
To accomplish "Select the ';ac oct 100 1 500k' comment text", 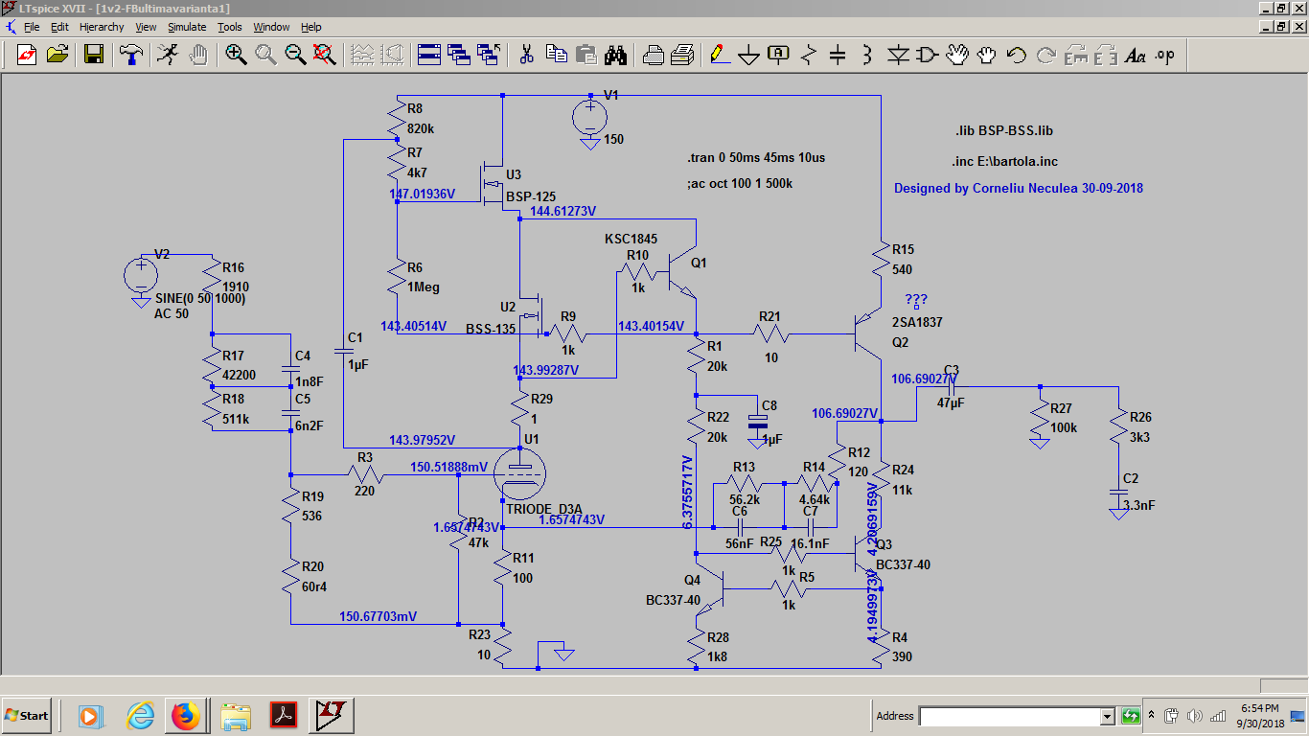I will point(739,183).
